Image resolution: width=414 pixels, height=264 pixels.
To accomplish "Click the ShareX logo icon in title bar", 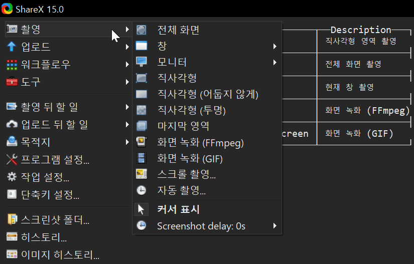I will (x=7, y=9).
